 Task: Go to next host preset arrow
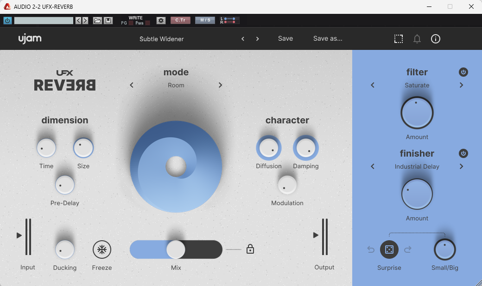pos(85,20)
